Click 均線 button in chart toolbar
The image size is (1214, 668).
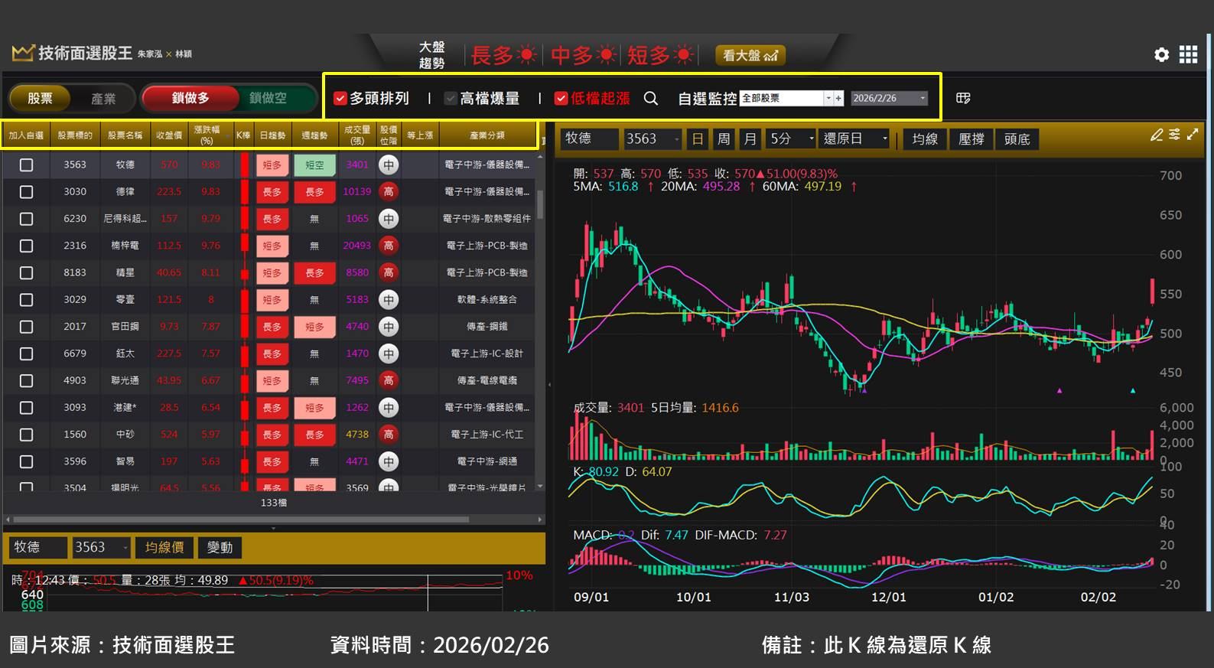[925, 139]
